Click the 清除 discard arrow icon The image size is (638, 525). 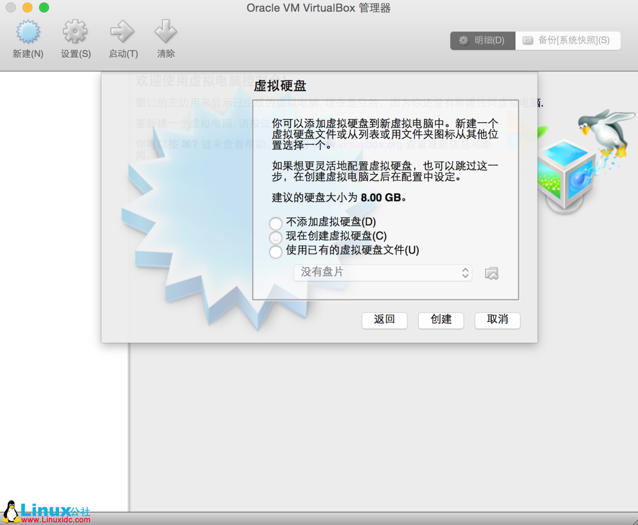click(166, 32)
